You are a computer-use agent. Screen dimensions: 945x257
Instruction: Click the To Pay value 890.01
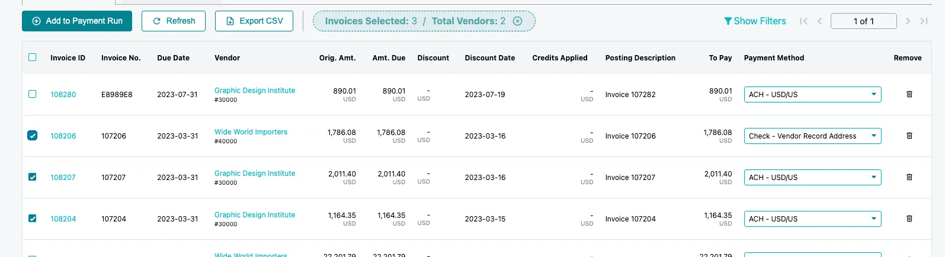point(720,91)
